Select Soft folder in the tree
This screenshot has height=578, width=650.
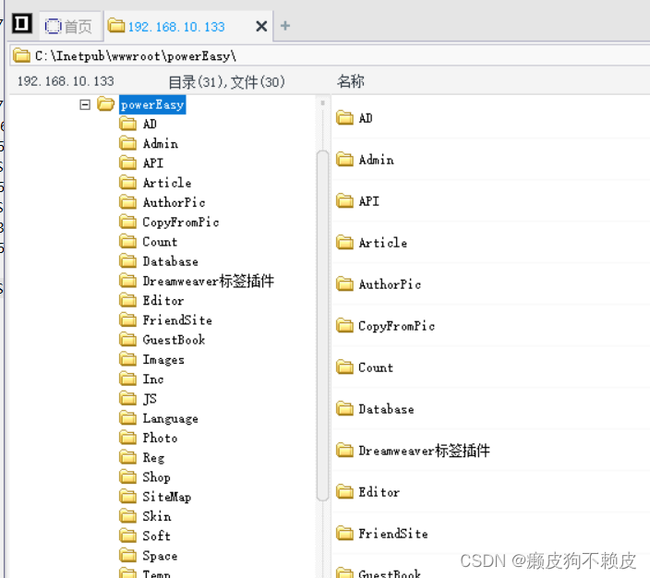[x=156, y=536]
